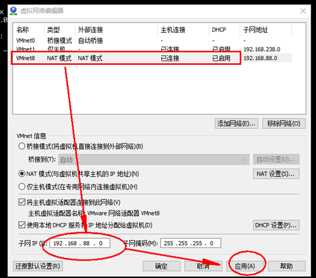Select the NAT 模式 radio button

22,174
